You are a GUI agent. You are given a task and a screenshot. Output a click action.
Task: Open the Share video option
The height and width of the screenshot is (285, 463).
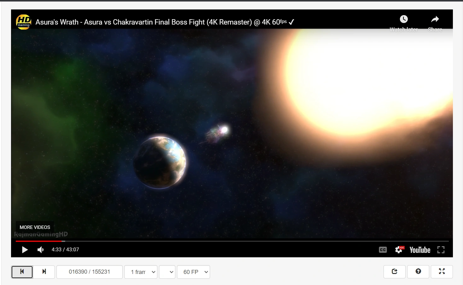pyautogui.click(x=435, y=23)
